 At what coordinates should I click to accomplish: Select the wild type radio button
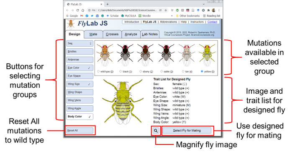[98, 71]
